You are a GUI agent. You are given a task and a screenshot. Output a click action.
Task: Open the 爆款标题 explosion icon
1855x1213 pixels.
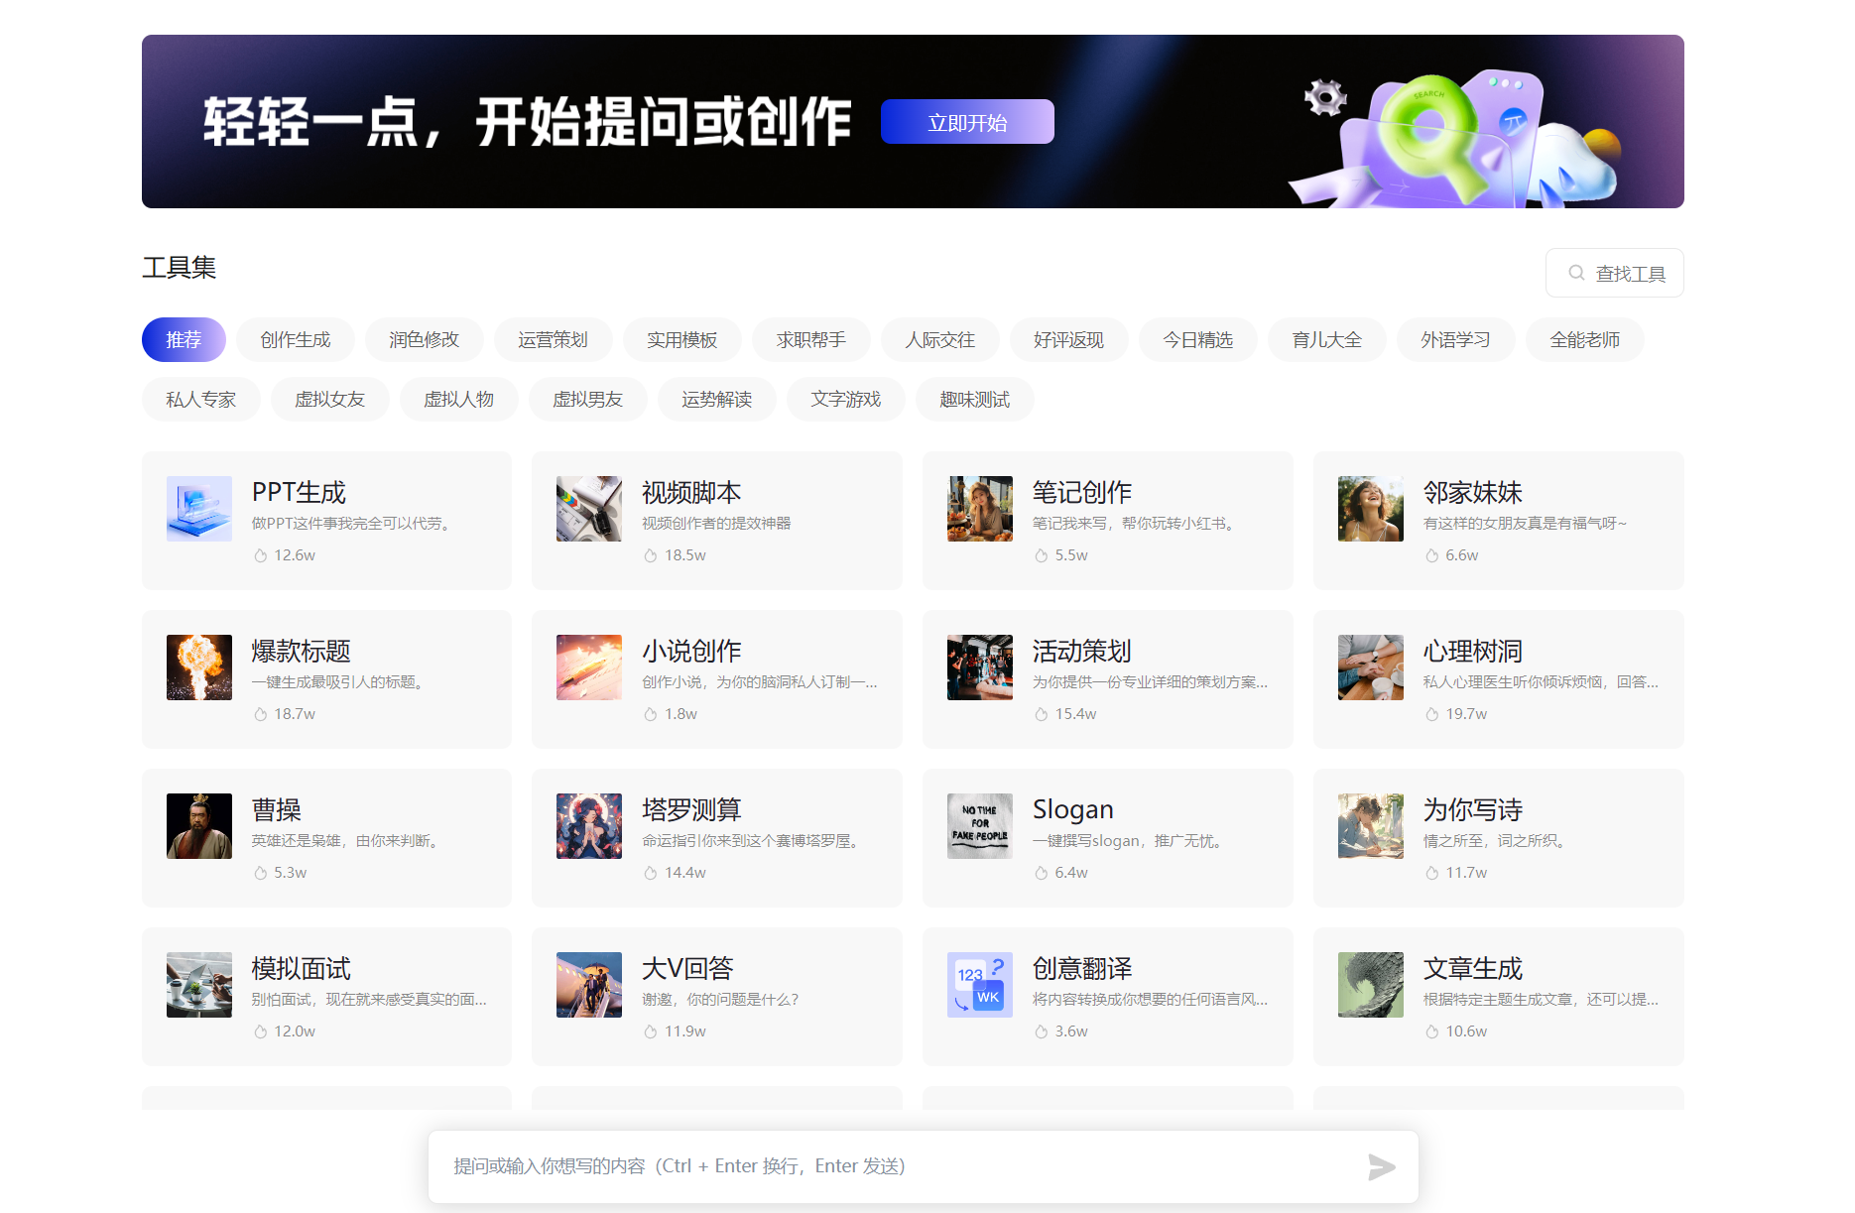199,667
